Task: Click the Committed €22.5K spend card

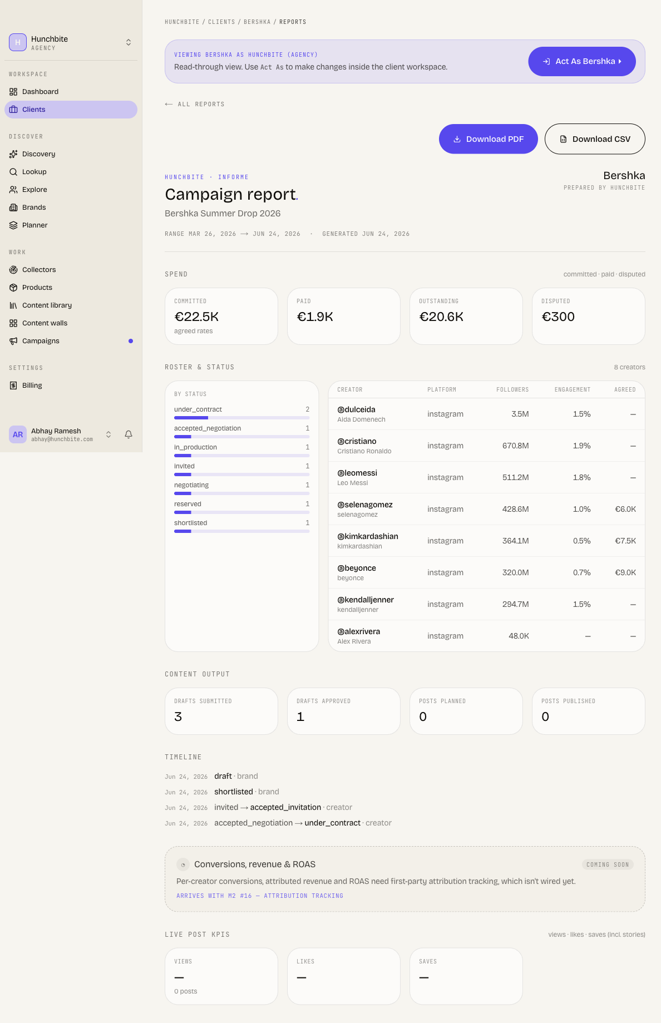Action: [x=221, y=316]
